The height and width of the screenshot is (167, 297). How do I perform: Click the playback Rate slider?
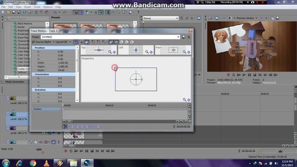(39, 149)
